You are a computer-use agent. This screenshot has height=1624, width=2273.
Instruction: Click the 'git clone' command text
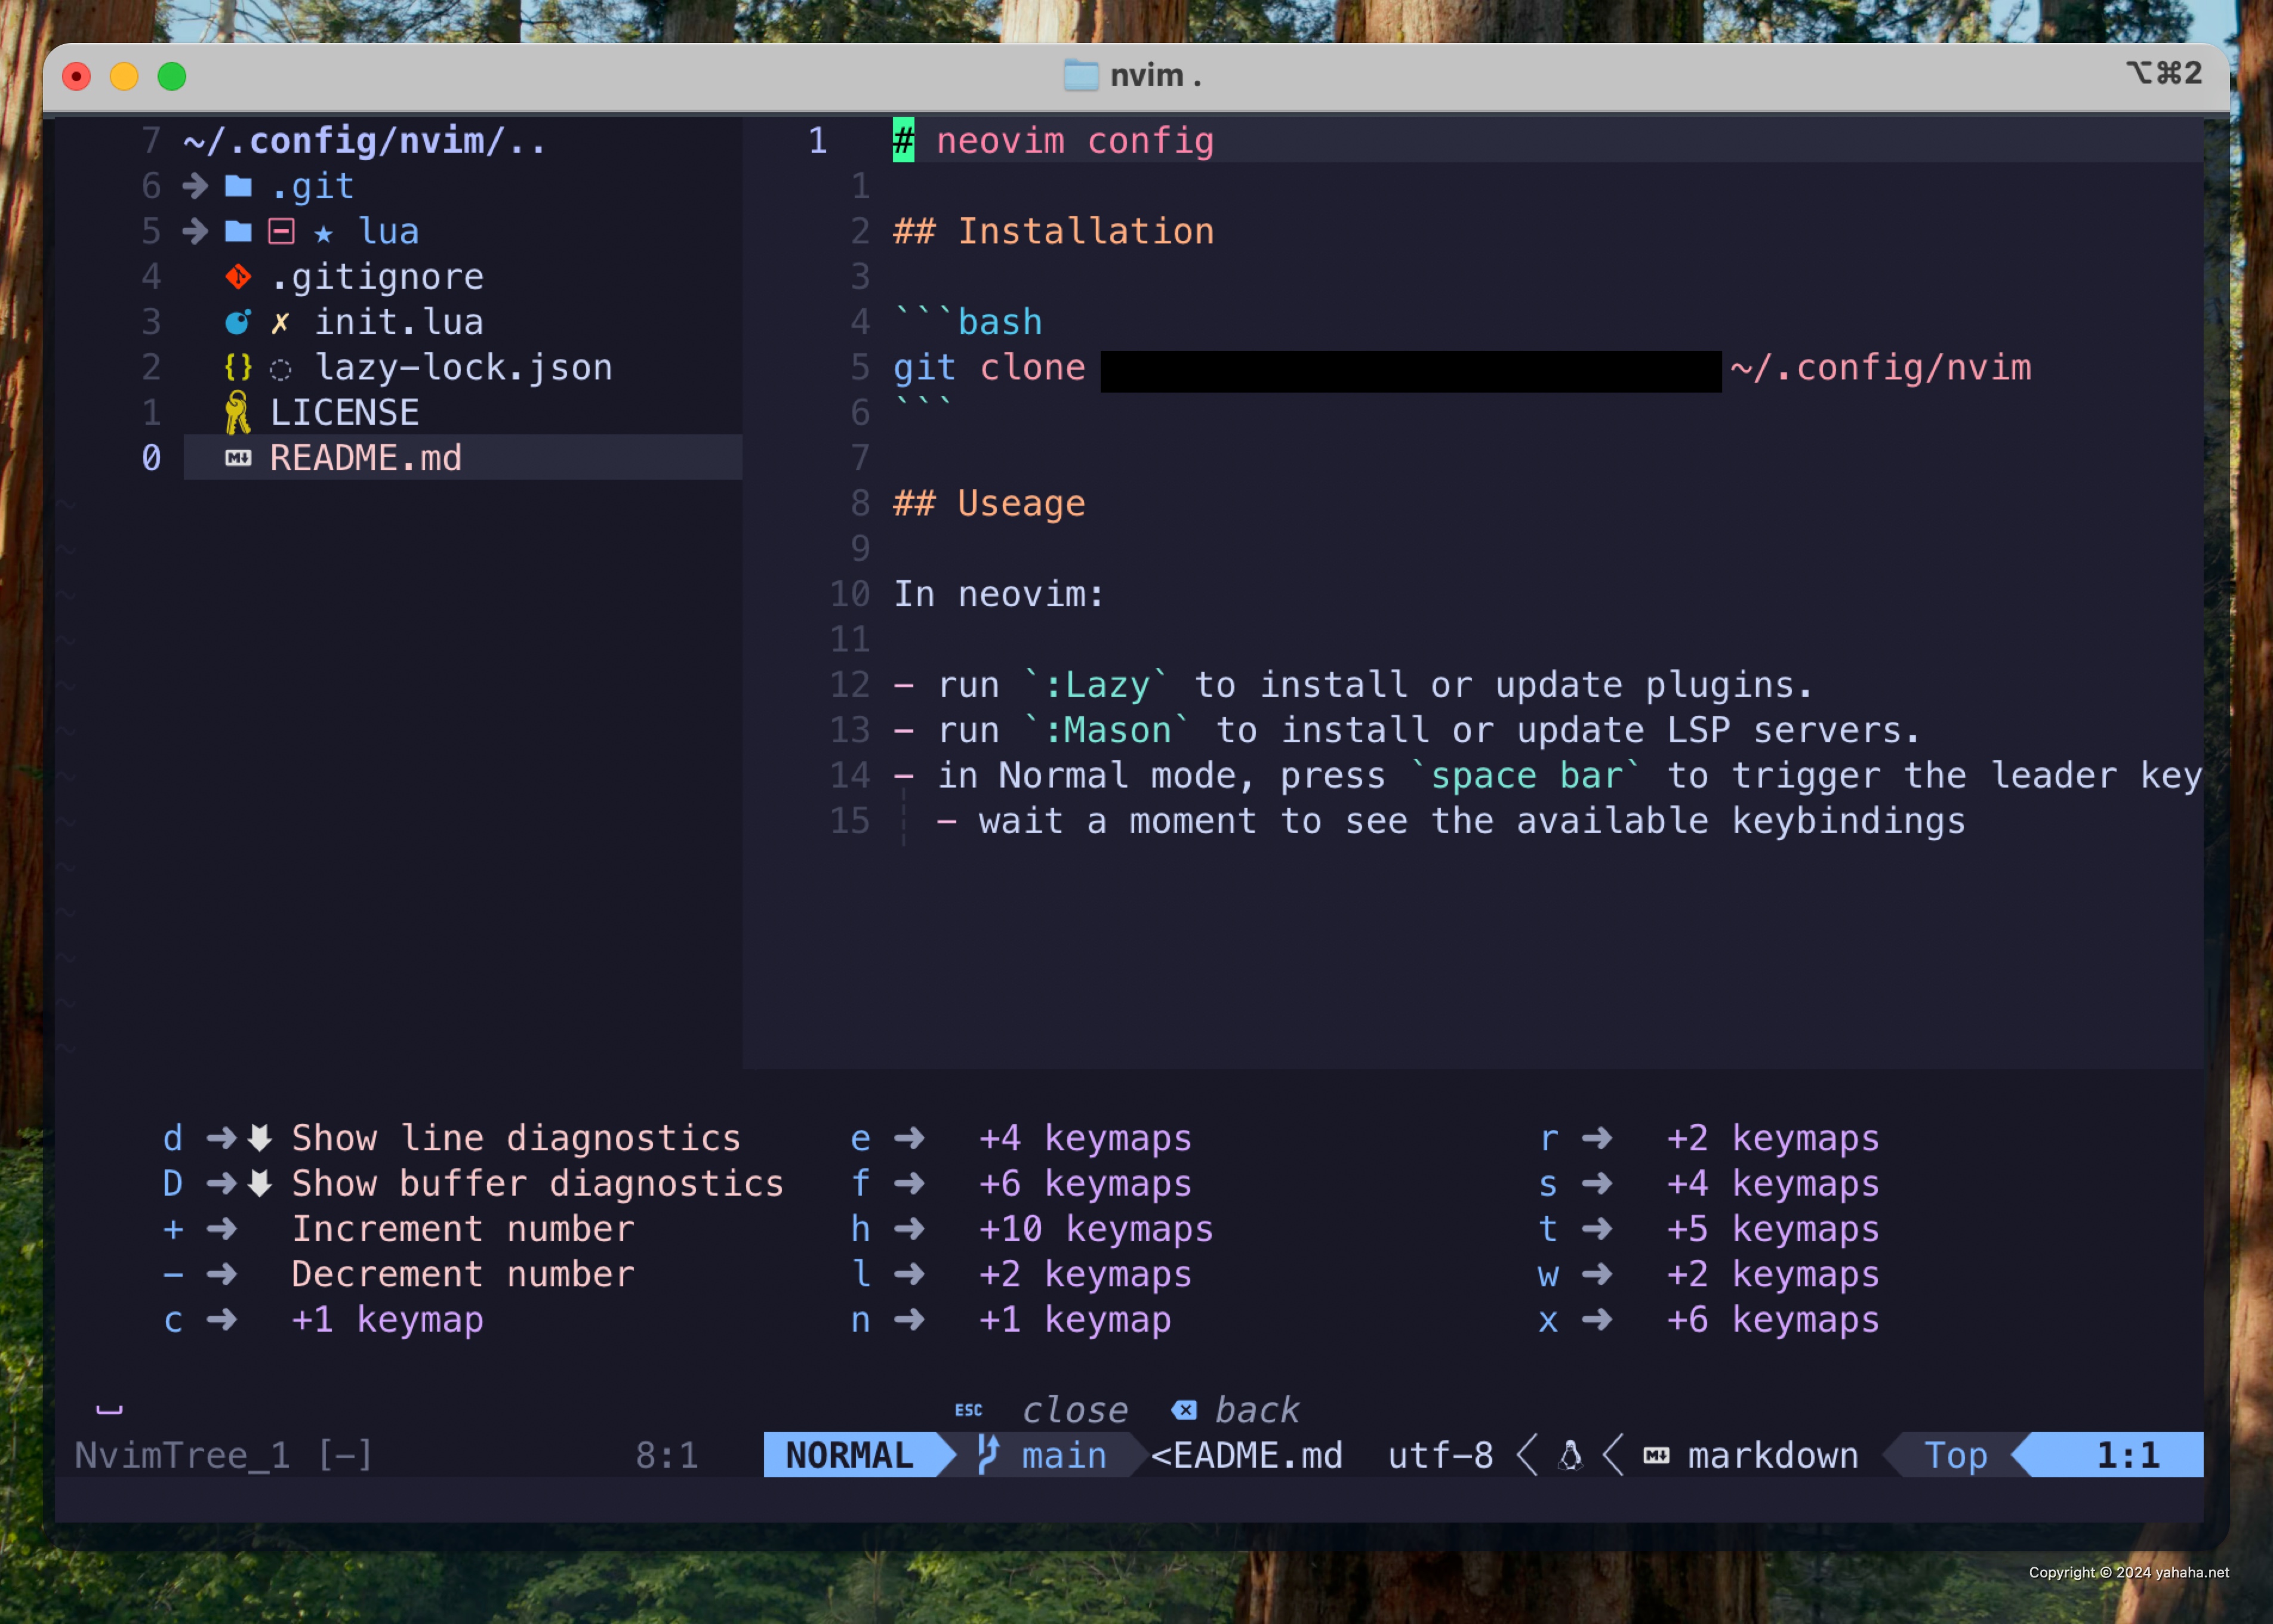[x=990, y=367]
